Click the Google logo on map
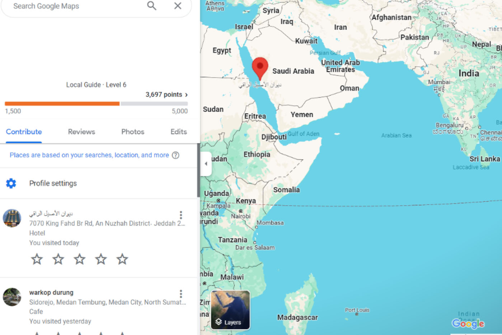 click(468, 324)
